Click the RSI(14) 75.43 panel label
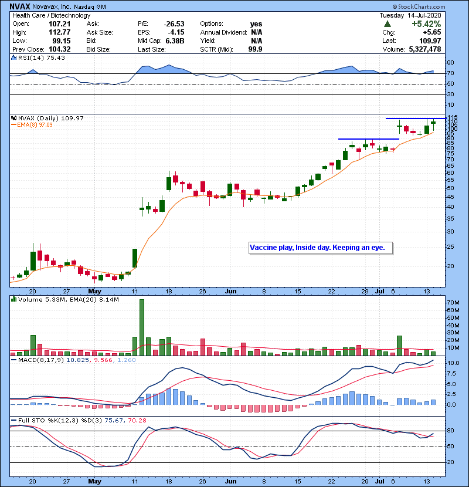This screenshot has height=487, width=469. 41,58
